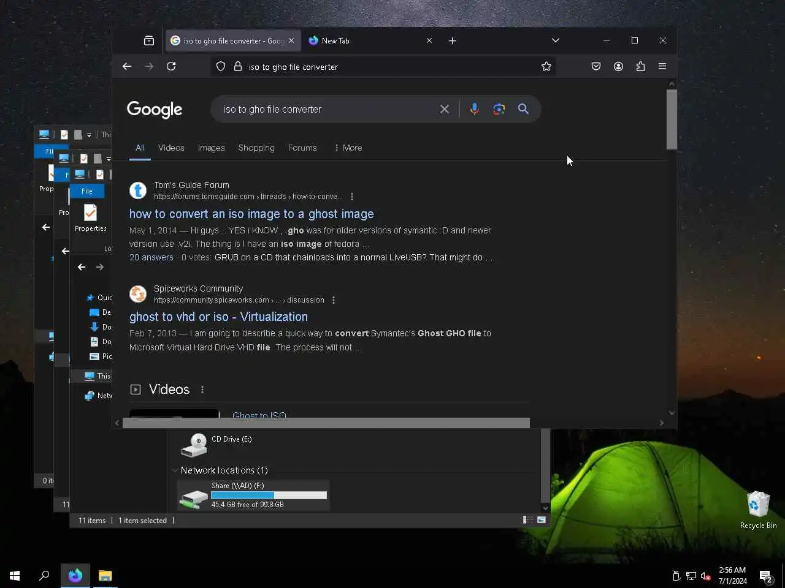Go forward in the front Explorer window

click(100, 267)
